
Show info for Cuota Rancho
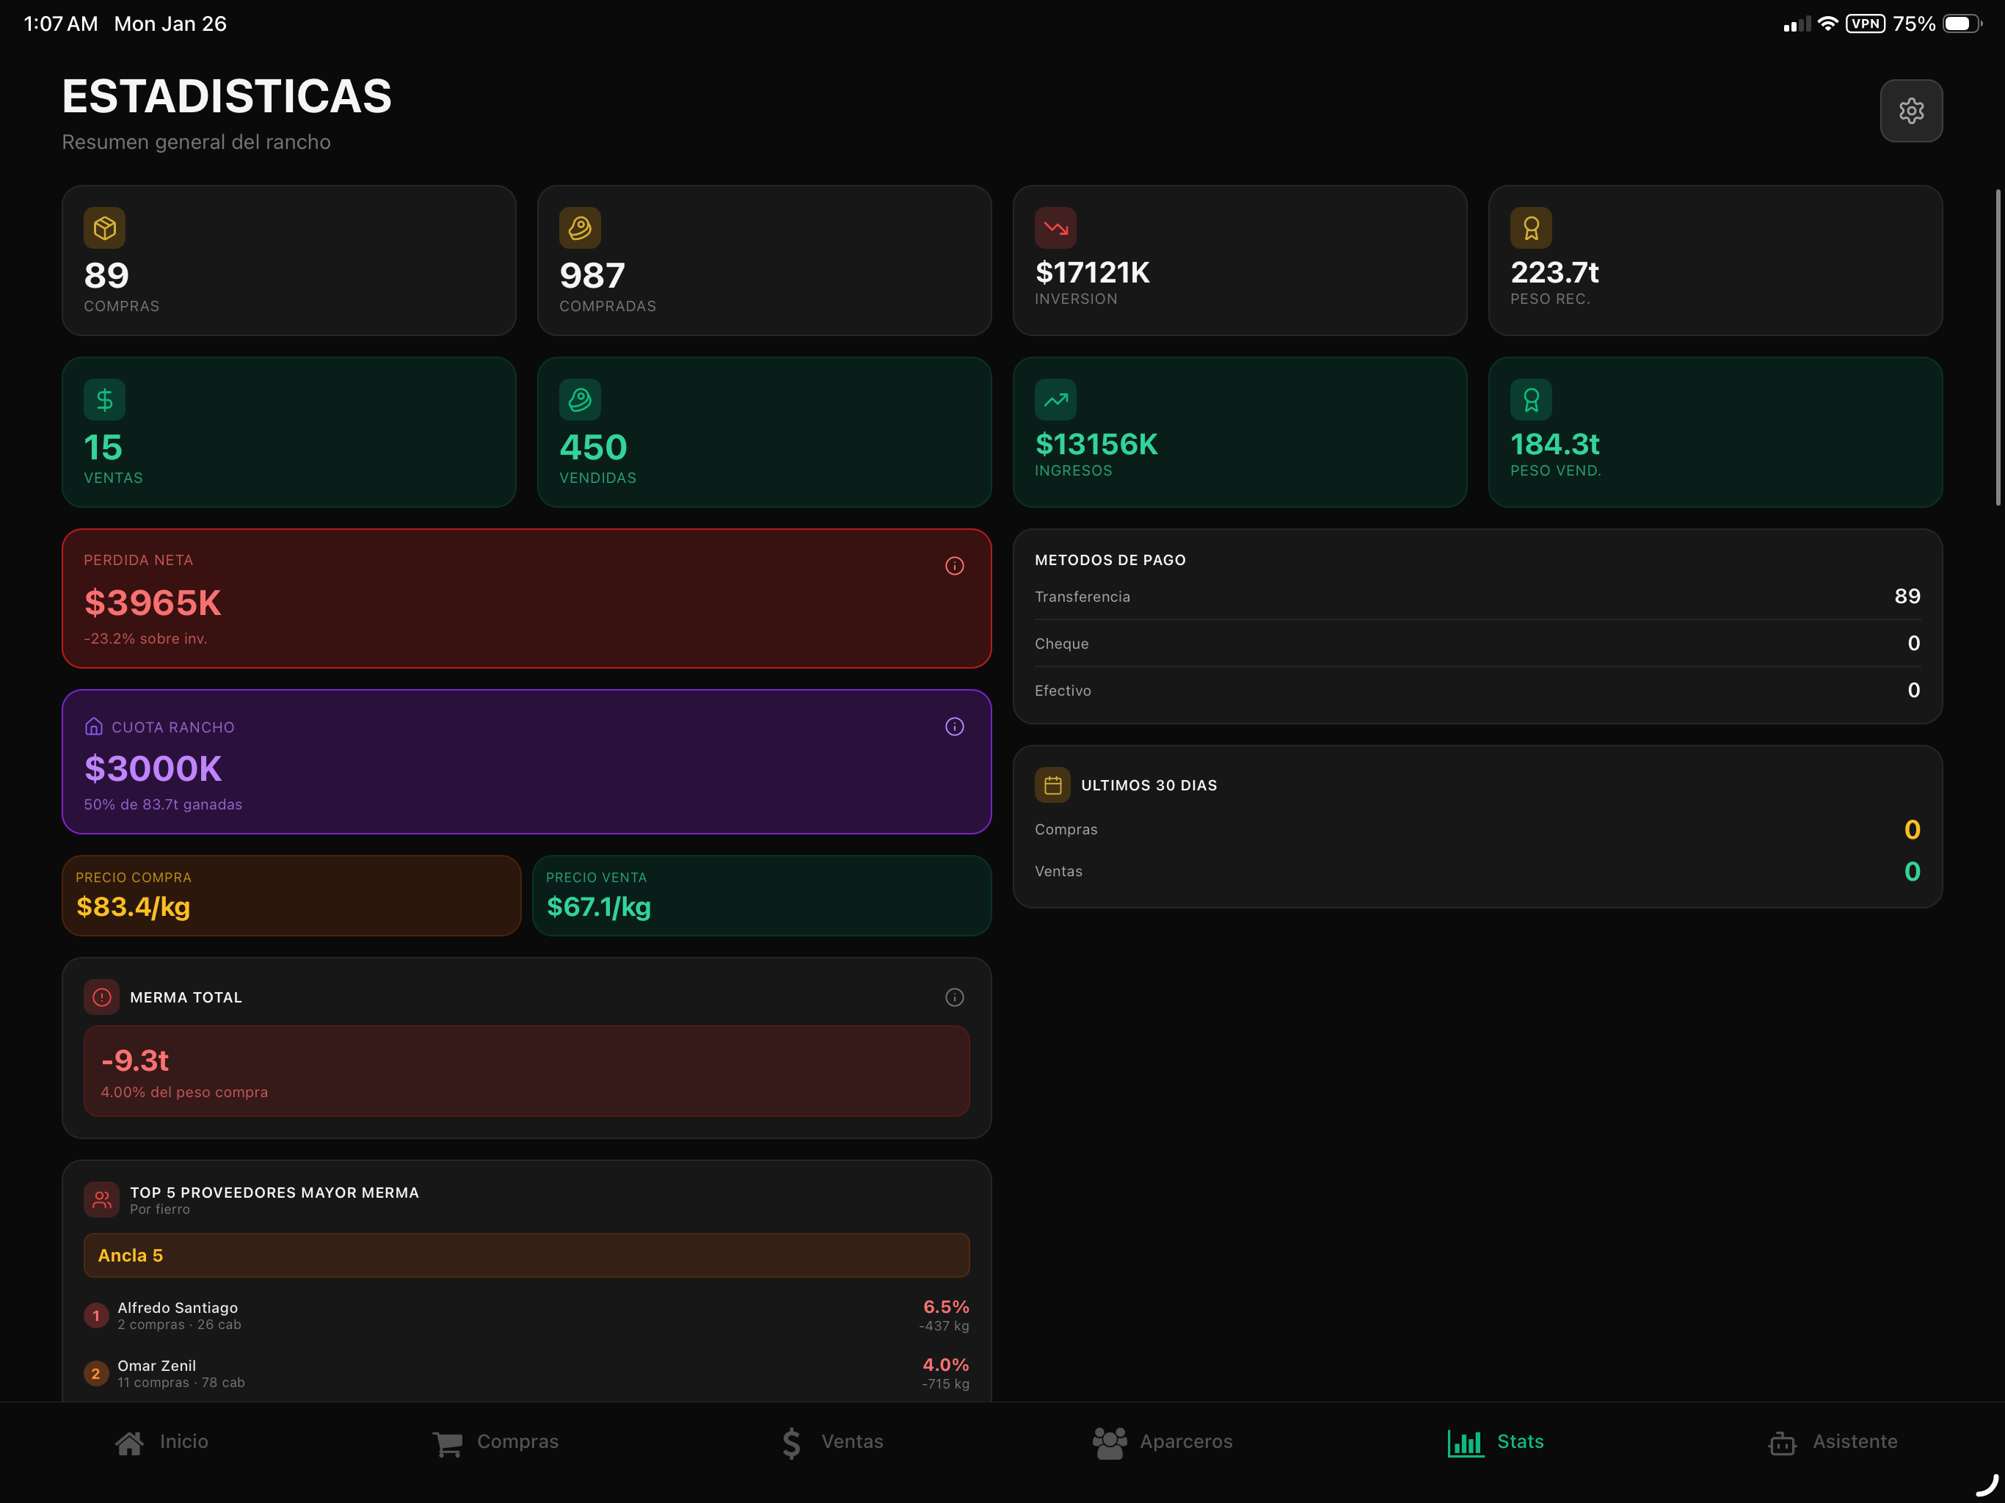955,726
